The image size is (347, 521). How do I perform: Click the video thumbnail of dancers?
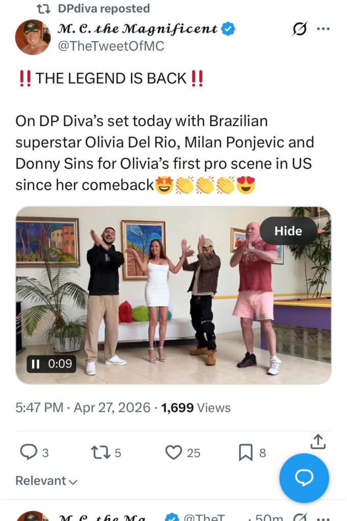pos(173,295)
